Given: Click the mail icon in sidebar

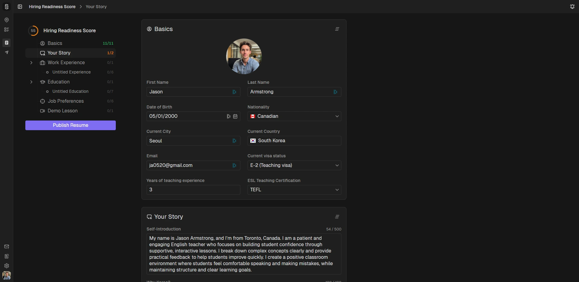Looking at the screenshot, I should [x=7, y=246].
